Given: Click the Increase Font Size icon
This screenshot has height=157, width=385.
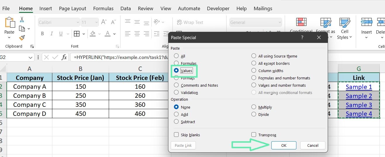Looking at the screenshot, I should [104, 22].
